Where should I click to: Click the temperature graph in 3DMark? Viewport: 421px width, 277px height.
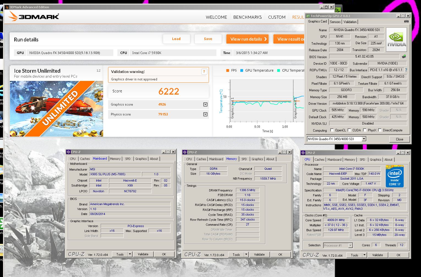267,101
